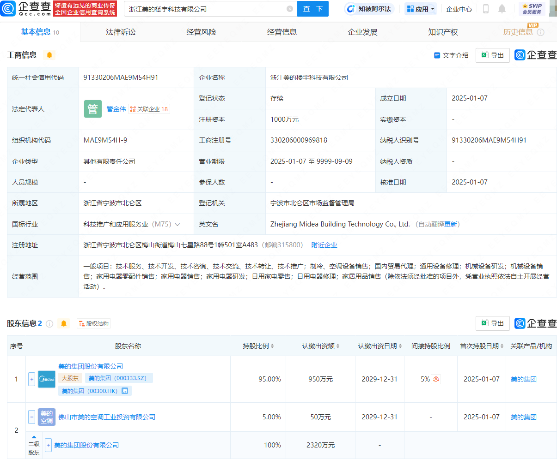Viewport: 557px width, 459px height.
Task: Click 更新 for the auto-translated English name
Action: 451,224
